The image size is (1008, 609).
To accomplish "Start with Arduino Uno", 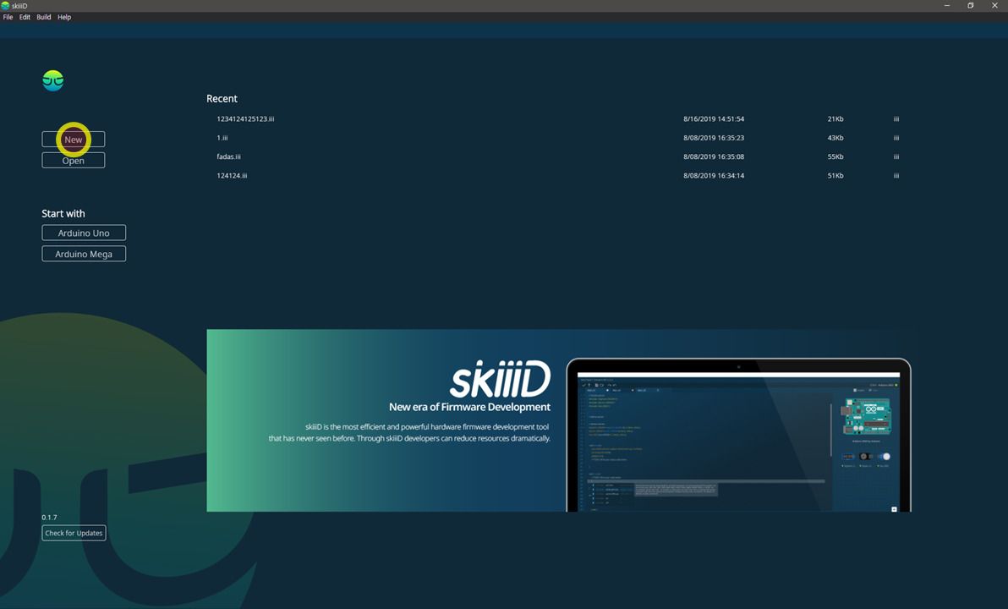I will coord(84,233).
